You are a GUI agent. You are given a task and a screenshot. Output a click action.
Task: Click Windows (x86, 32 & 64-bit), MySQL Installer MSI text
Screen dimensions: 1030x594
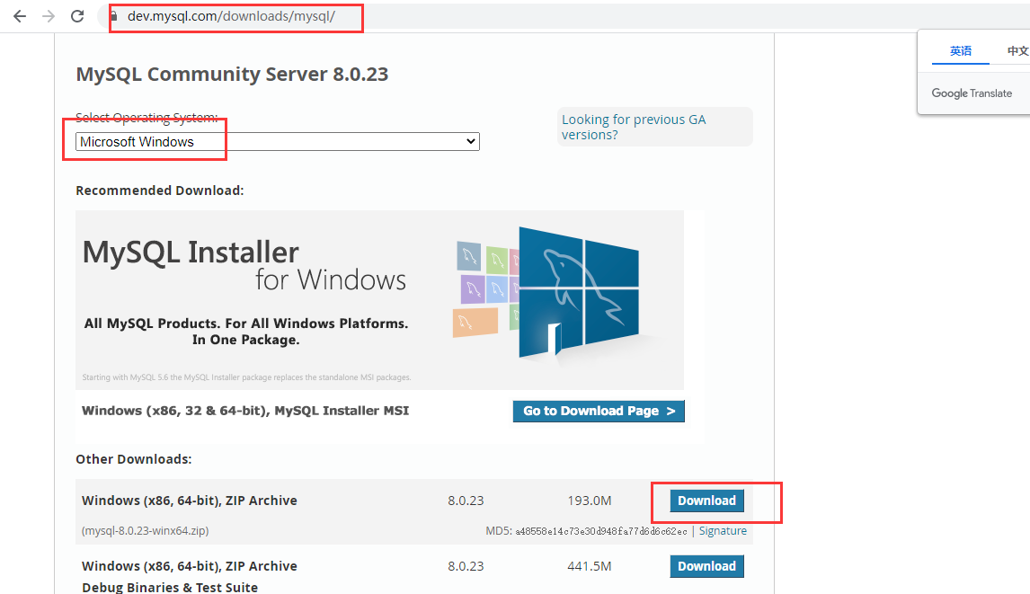pyautogui.click(x=245, y=411)
